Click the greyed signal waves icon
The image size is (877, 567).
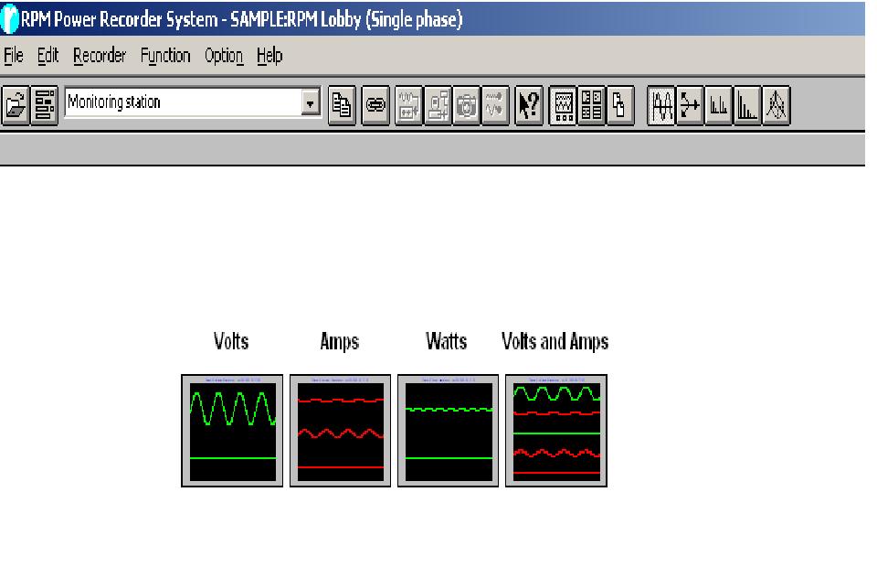[x=495, y=105]
